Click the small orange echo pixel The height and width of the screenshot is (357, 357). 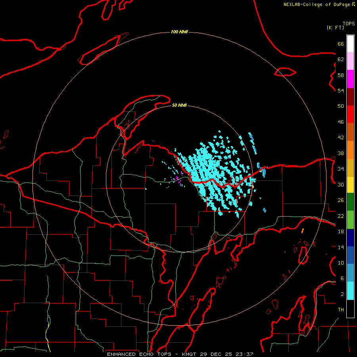(303, 230)
